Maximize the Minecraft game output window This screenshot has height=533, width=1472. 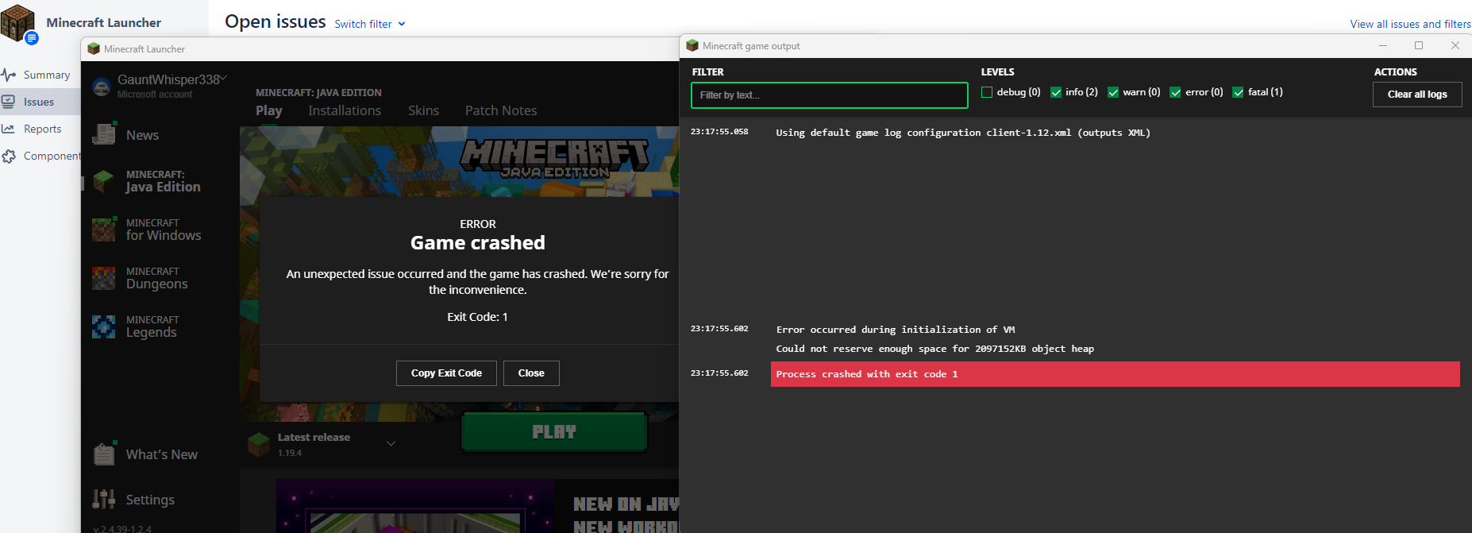coord(1419,45)
